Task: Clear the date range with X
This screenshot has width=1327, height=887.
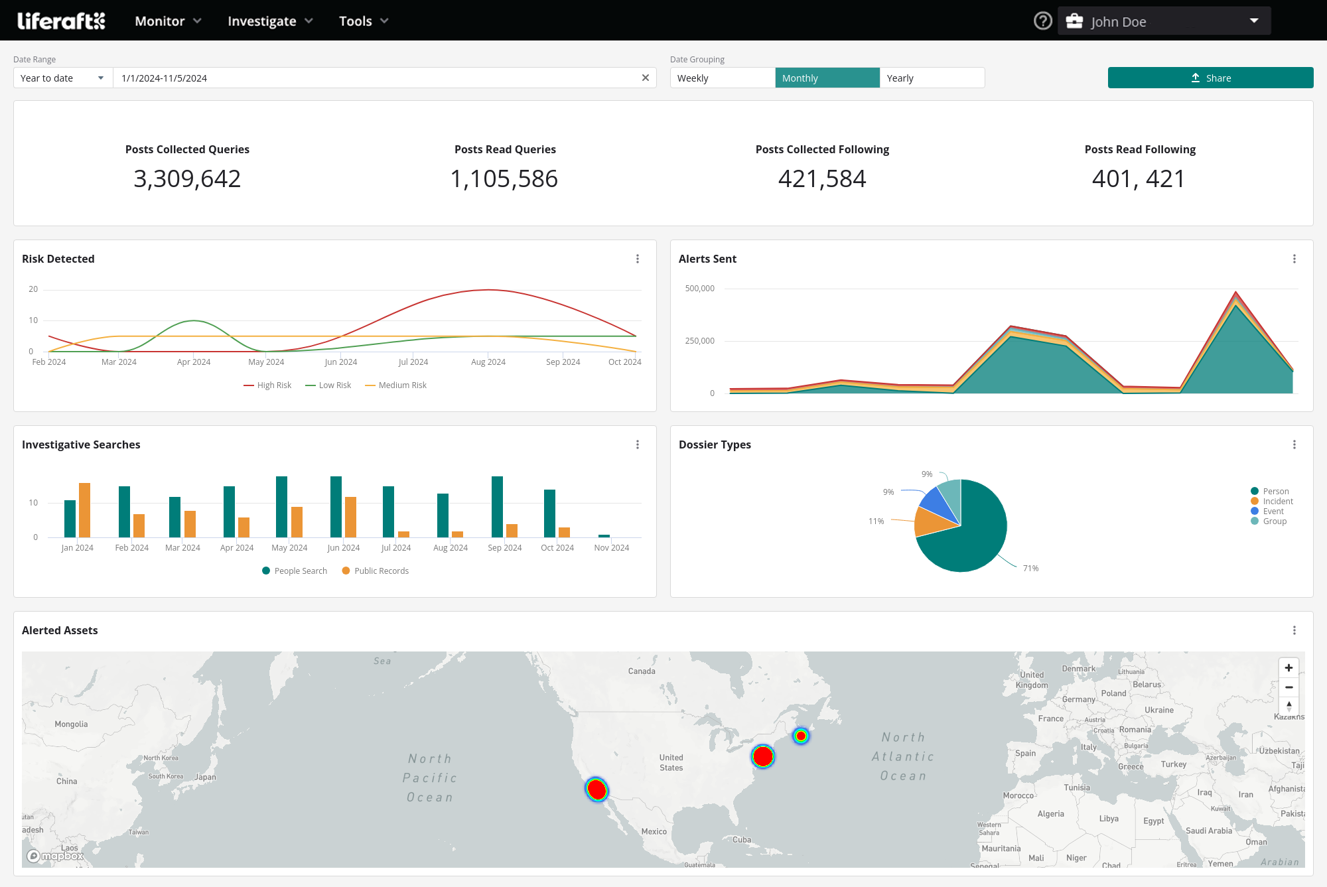Action: (x=645, y=78)
